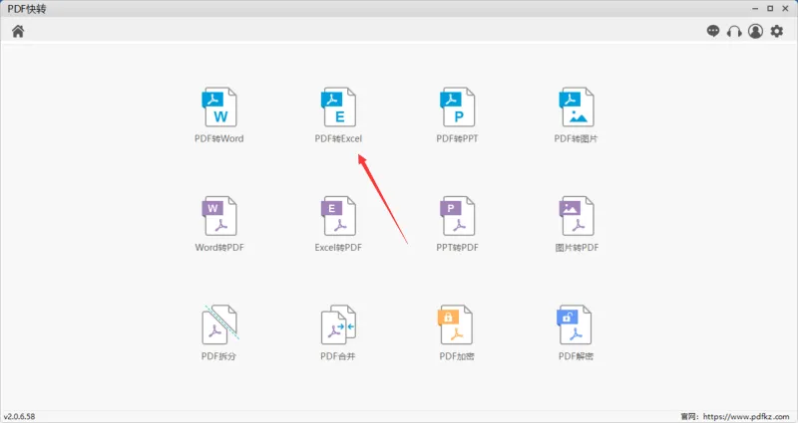Image resolution: width=798 pixels, height=423 pixels.
Task: Open the Word转PDF converter icon
Action: point(219,216)
